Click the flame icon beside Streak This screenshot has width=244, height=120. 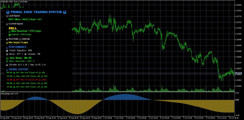(7, 65)
